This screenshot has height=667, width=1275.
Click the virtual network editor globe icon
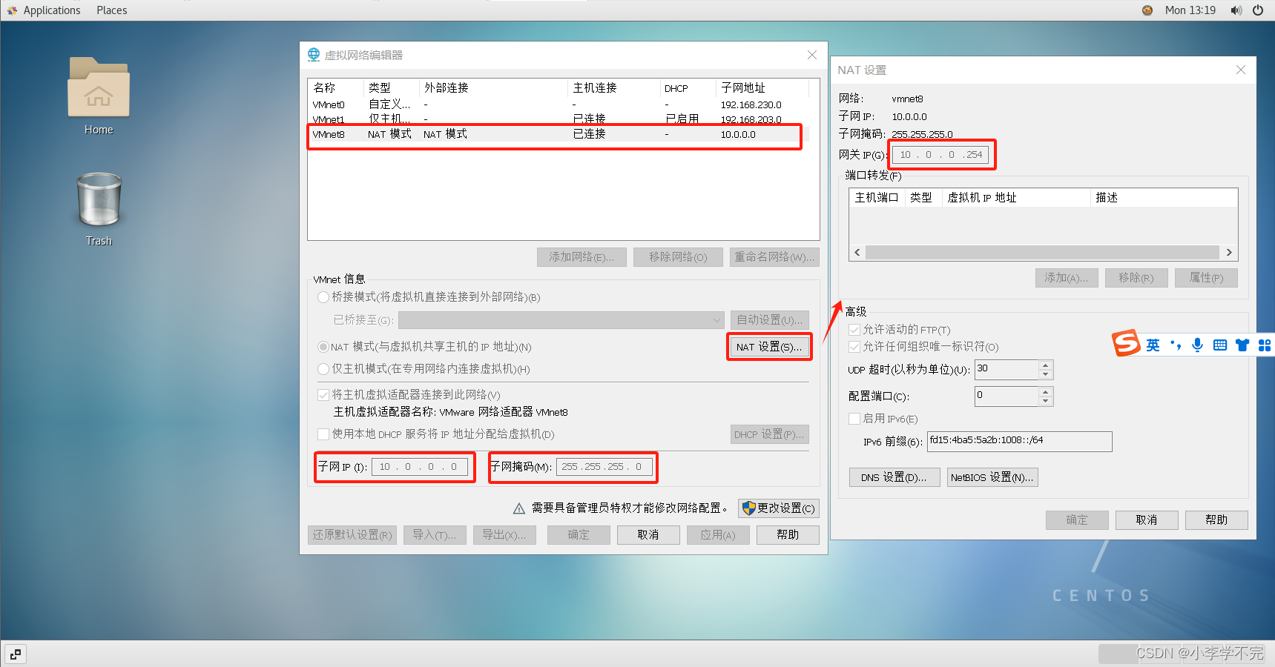(314, 55)
